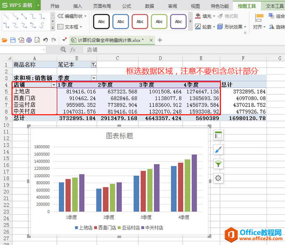
Task: Click the formula bar showing 店铺
Action: click(183, 50)
